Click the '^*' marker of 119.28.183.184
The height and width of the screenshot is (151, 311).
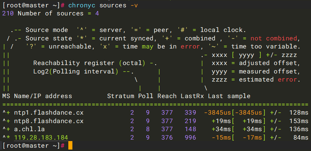tap(6, 137)
